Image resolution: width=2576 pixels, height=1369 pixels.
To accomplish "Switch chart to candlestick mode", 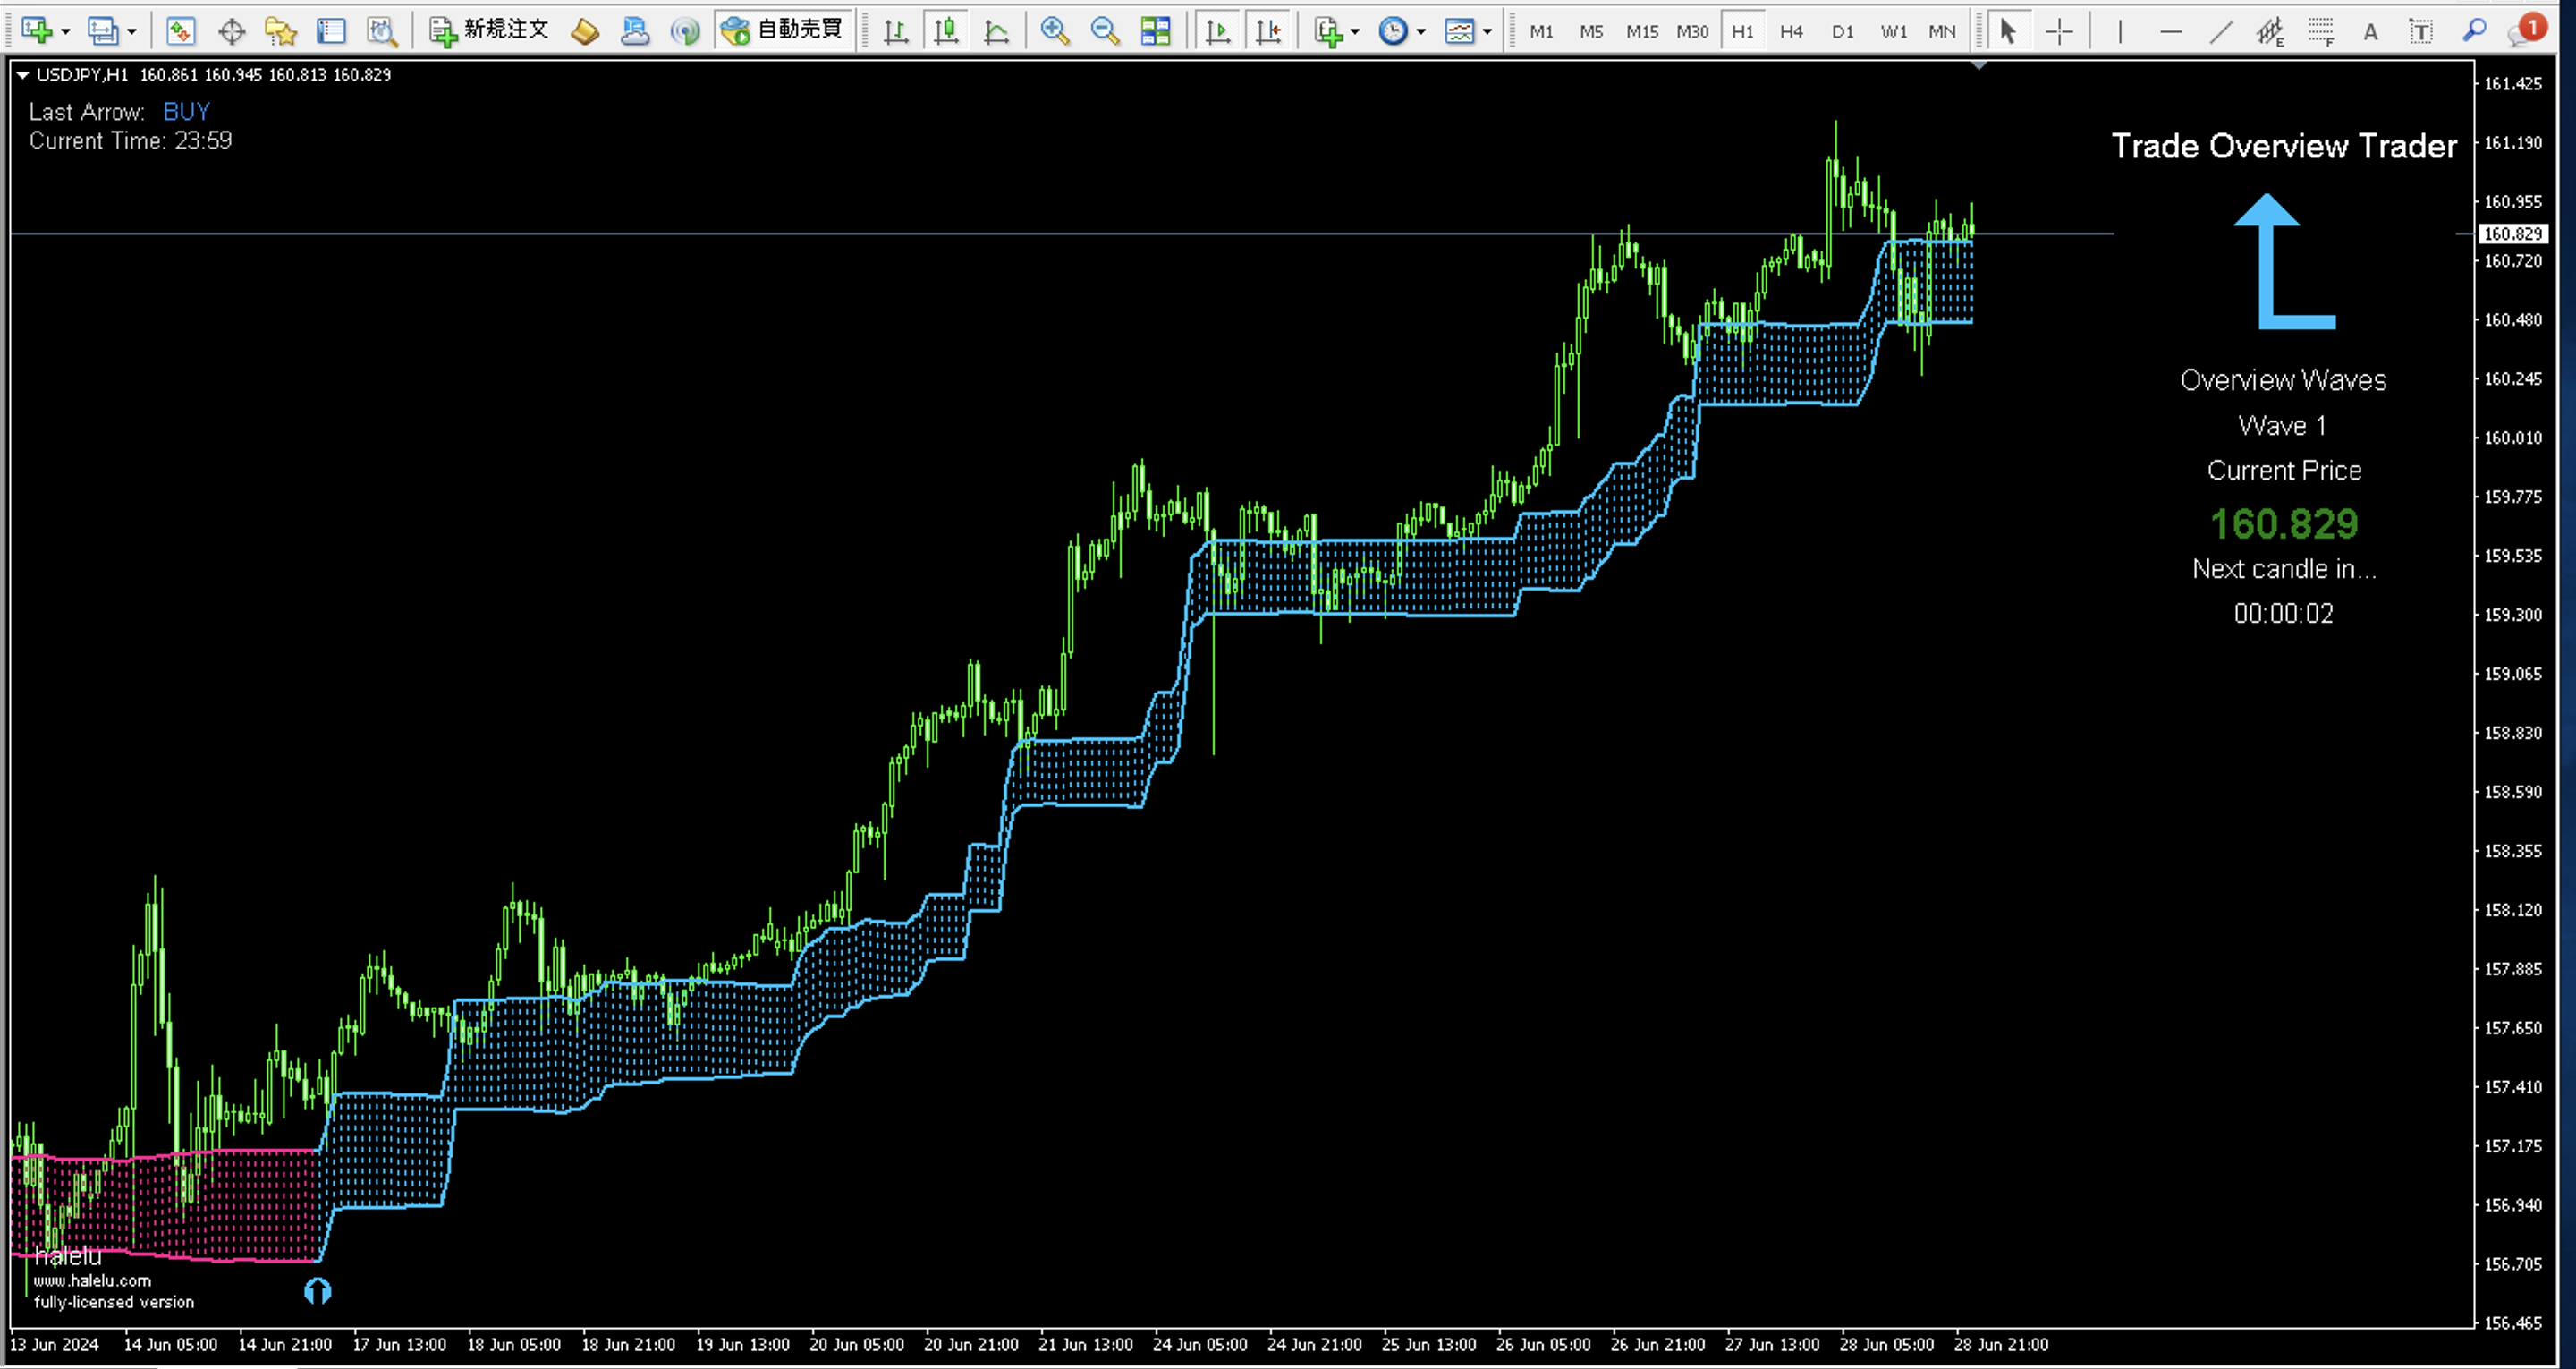I will [x=946, y=31].
